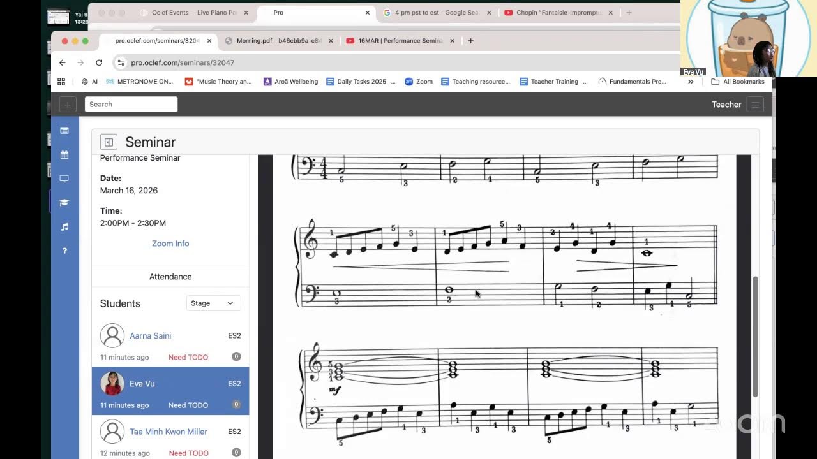Show hidden bookmarks with double chevron
This screenshot has height=459, width=817.
point(691,82)
